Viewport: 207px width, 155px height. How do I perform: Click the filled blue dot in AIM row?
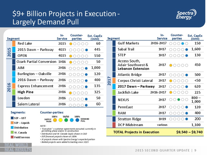point(86,68)
